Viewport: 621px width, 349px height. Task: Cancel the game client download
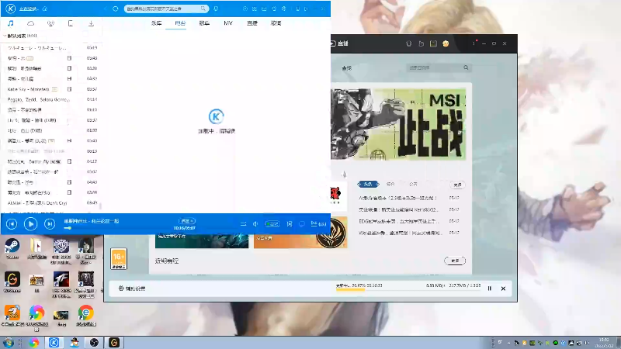pyautogui.click(x=503, y=289)
